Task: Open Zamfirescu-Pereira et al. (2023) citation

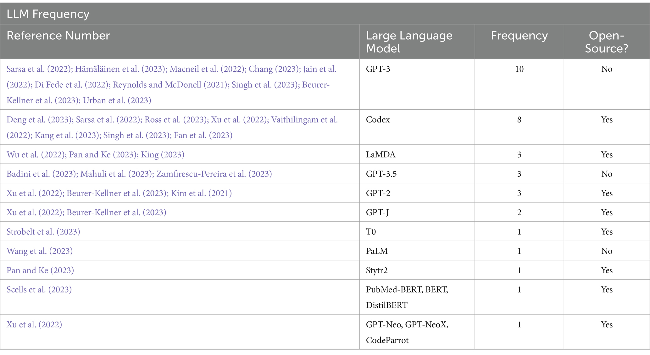Action: coord(214,174)
